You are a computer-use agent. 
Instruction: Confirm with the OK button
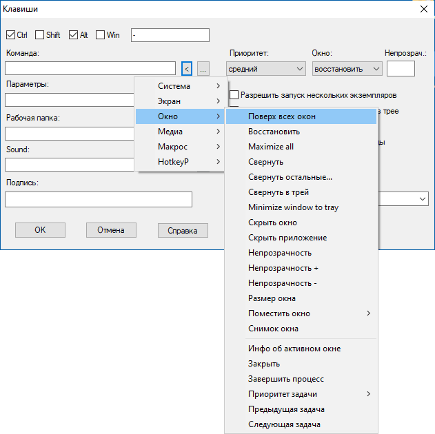coord(40,230)
